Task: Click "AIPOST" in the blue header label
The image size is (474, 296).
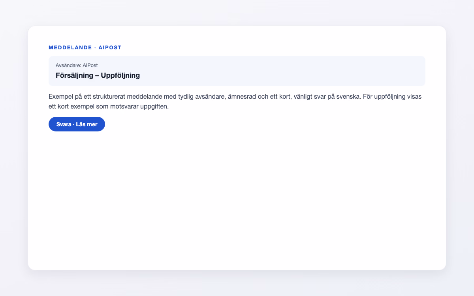Action: click(x=110, y=47)
